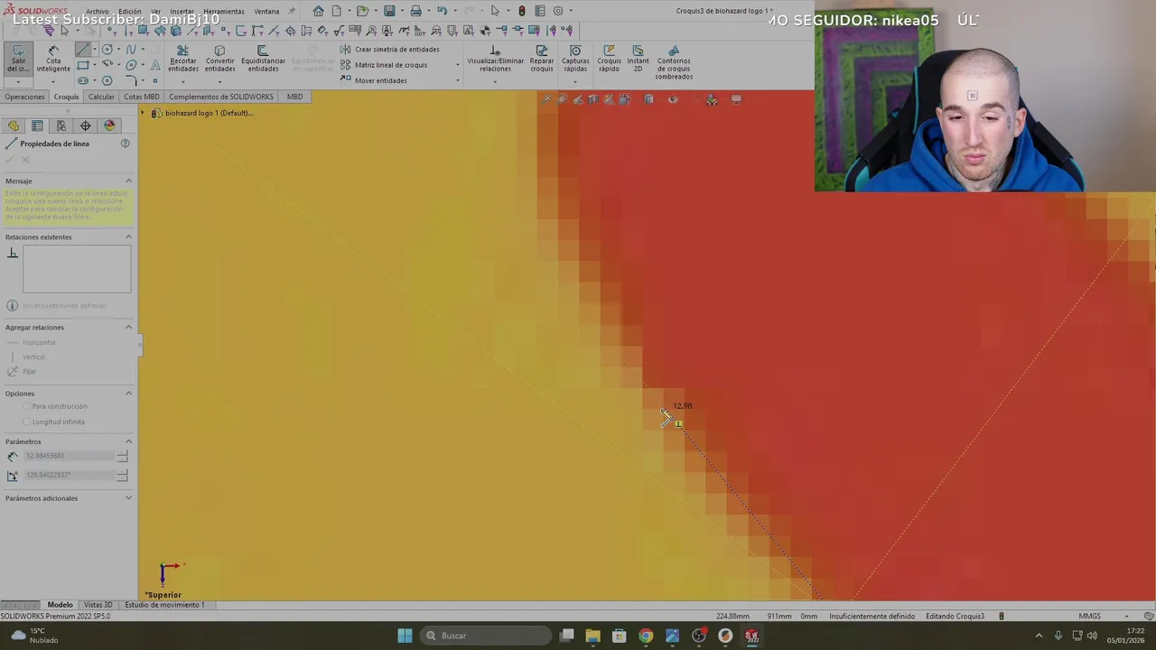Switch to the Calcular tab

point(101,97)
